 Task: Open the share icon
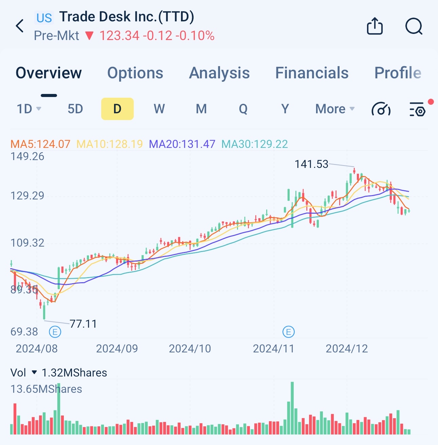(375, 26)
